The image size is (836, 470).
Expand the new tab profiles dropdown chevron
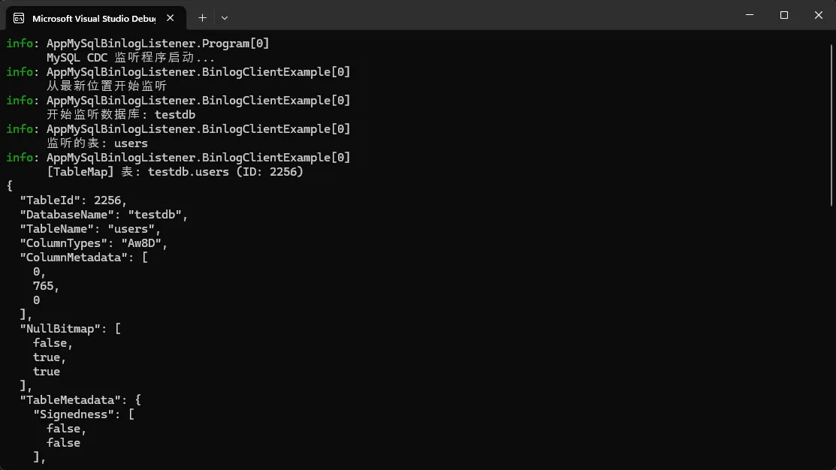[x=225, y=17]
